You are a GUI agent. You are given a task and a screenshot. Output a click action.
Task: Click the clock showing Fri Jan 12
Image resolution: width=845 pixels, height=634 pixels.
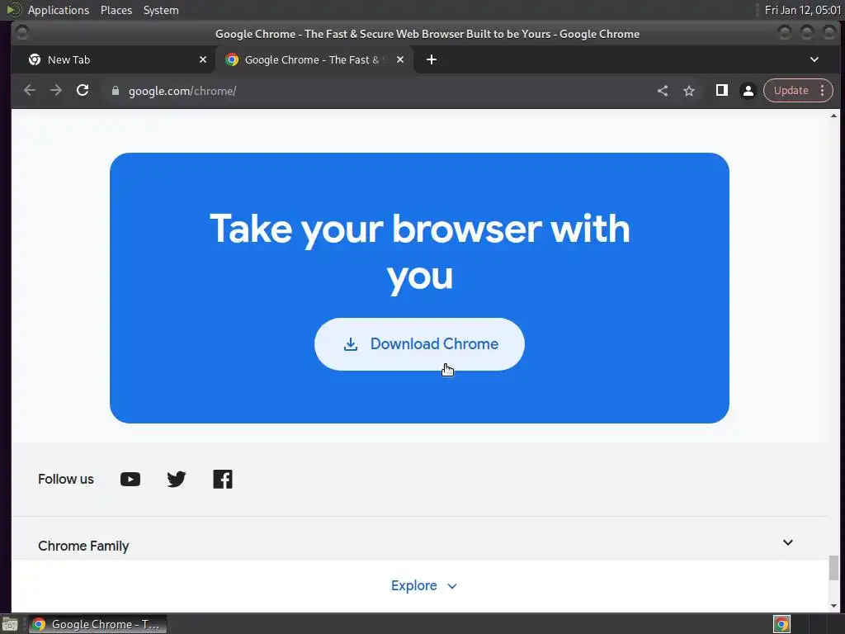coord(802,10)
